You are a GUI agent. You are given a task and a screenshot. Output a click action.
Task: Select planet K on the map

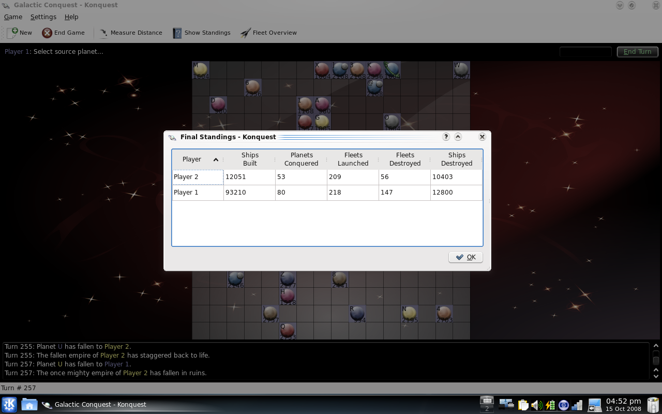click(374, 70)
